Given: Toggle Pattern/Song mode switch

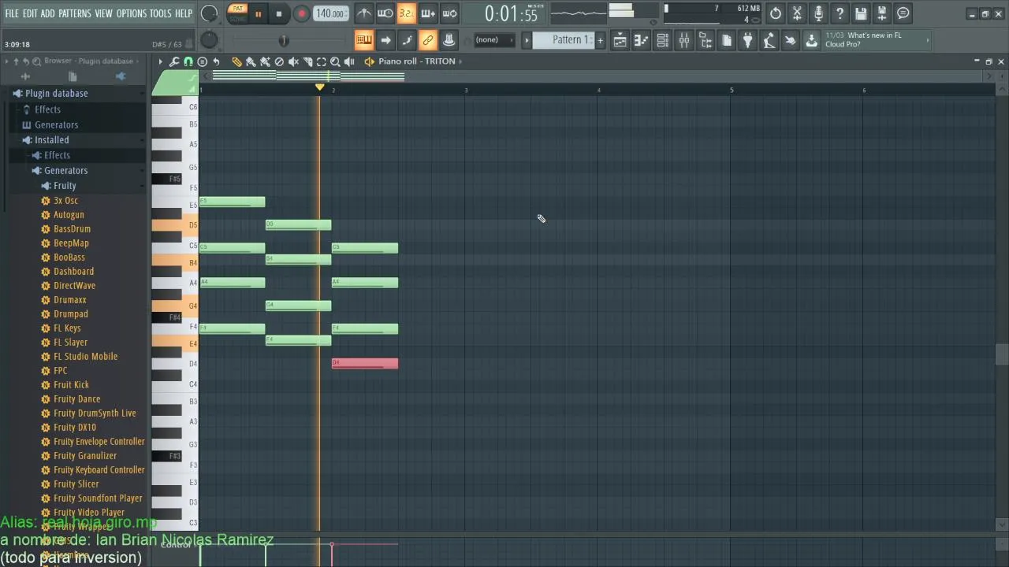Looking at the screenshot, I should point(237,13).
